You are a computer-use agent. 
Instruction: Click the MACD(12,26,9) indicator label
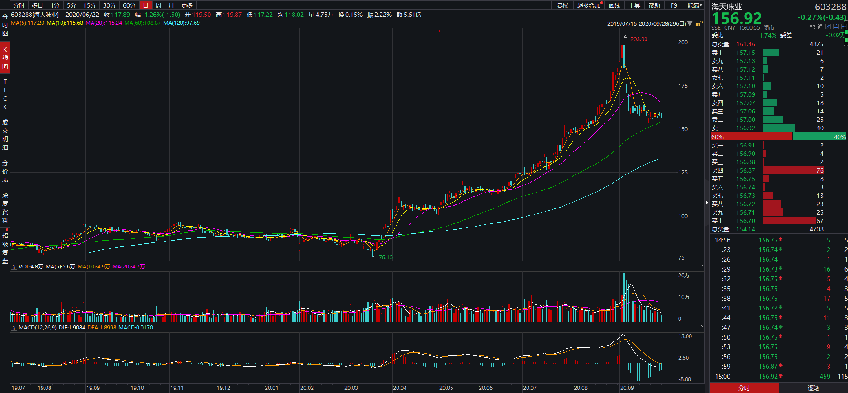pos(38,328)
